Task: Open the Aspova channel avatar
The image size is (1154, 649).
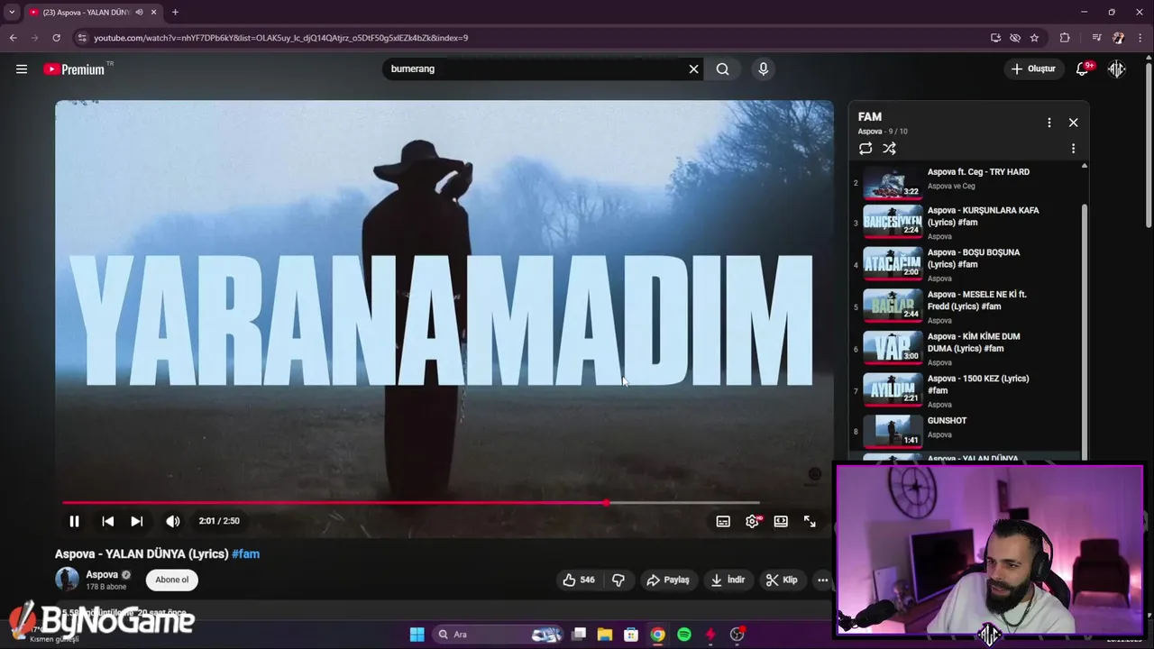Action: 67,580
